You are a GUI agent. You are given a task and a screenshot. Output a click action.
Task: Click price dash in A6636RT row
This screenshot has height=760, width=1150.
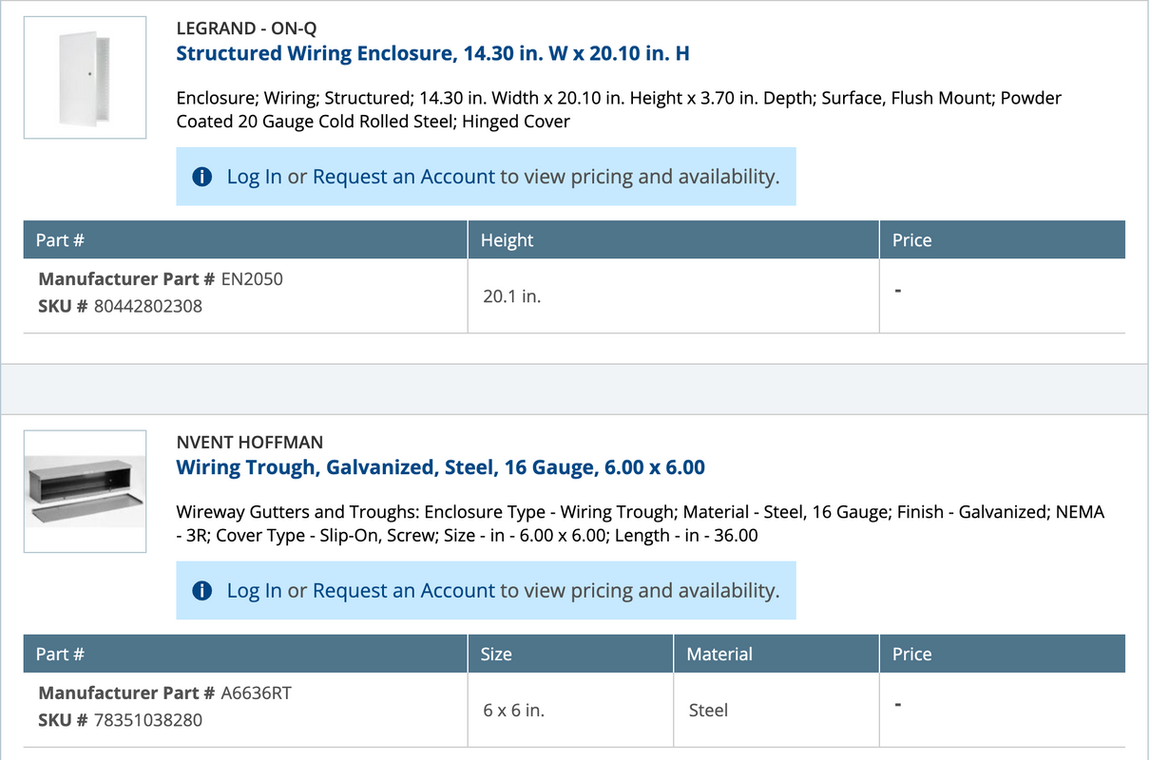(898, 704)
